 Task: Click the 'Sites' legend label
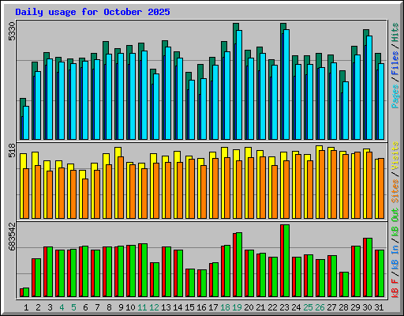(x=395, y=191)
